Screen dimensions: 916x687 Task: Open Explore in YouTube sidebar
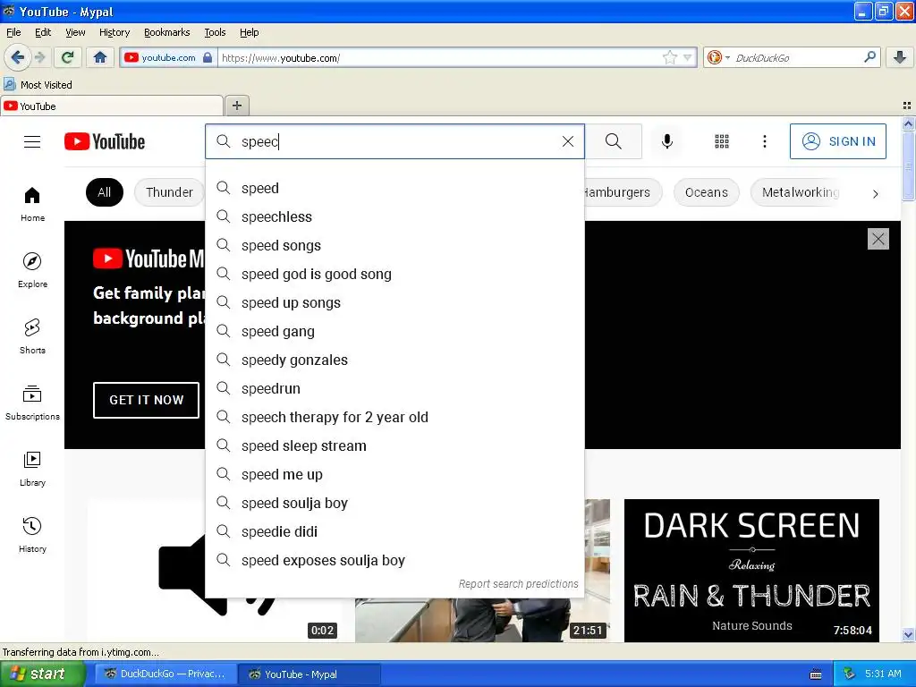(32, 270)
